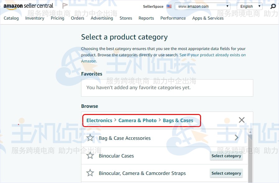Close the browse breadcrumb with X
The width and height of the screenshot is (279, 183).
point(241,120)
